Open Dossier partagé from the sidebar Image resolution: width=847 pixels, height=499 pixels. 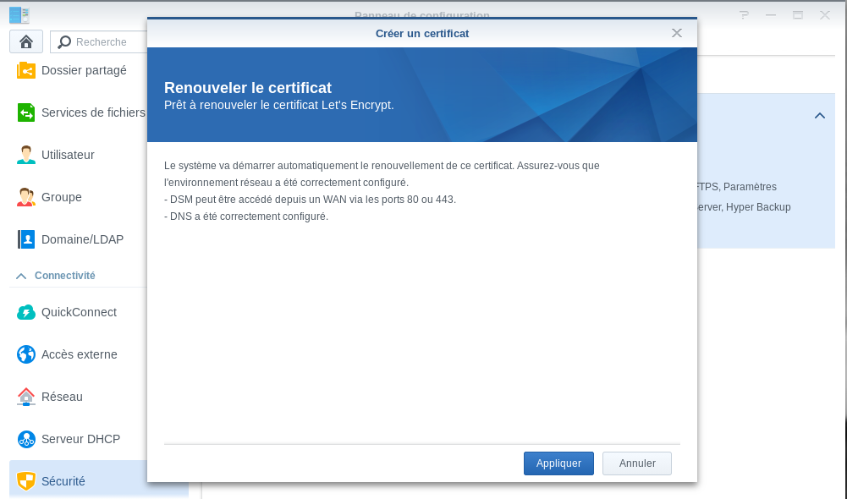(83, 70)
